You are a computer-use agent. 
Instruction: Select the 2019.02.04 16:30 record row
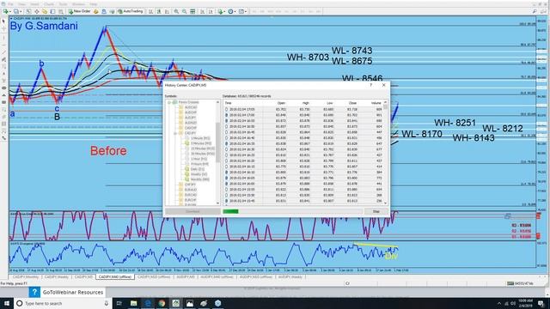[x=303, y=149]
